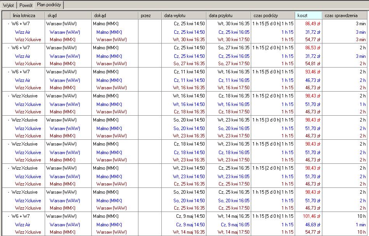Viewport: 369px width, 236px height.
Task: Open the Powrót tab
Action: (x=26, y=5)
